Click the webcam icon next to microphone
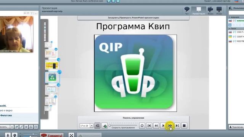The width and height of the screenshot is (244, 137). pos(15,135)
